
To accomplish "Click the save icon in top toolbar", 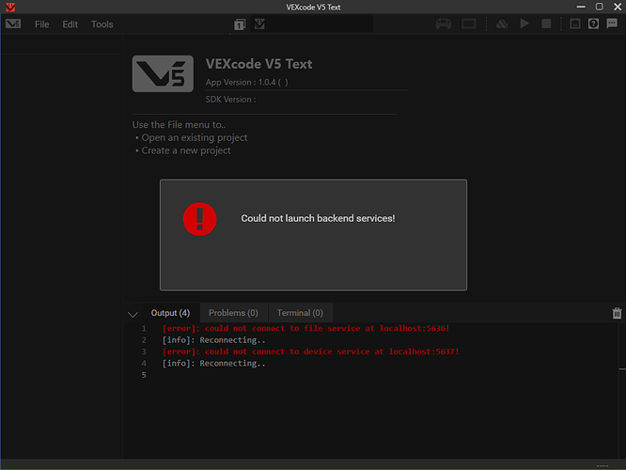I will 259,24.
